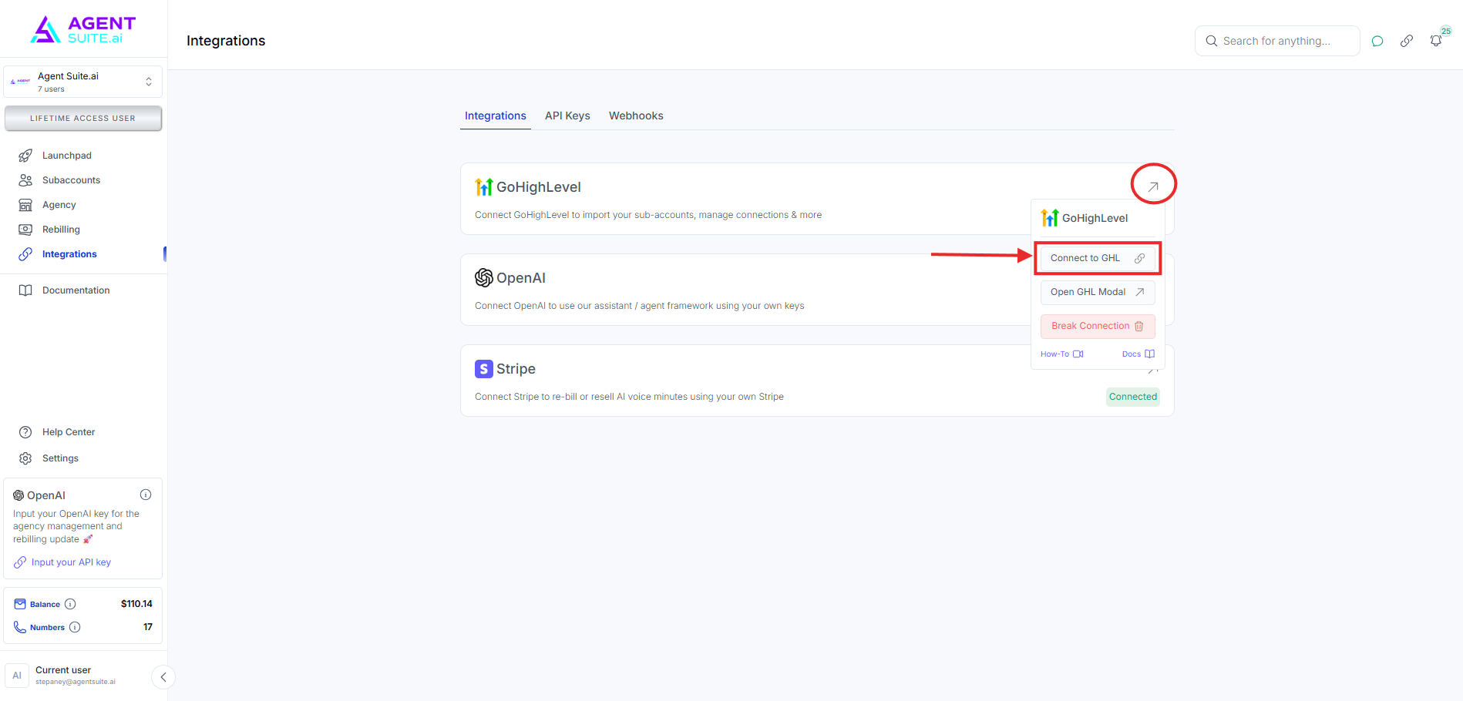The height and width of the screenshot is (701, 1463).
Task: Click the OpenAI integration card heading
Action: (x=521, y=278)
